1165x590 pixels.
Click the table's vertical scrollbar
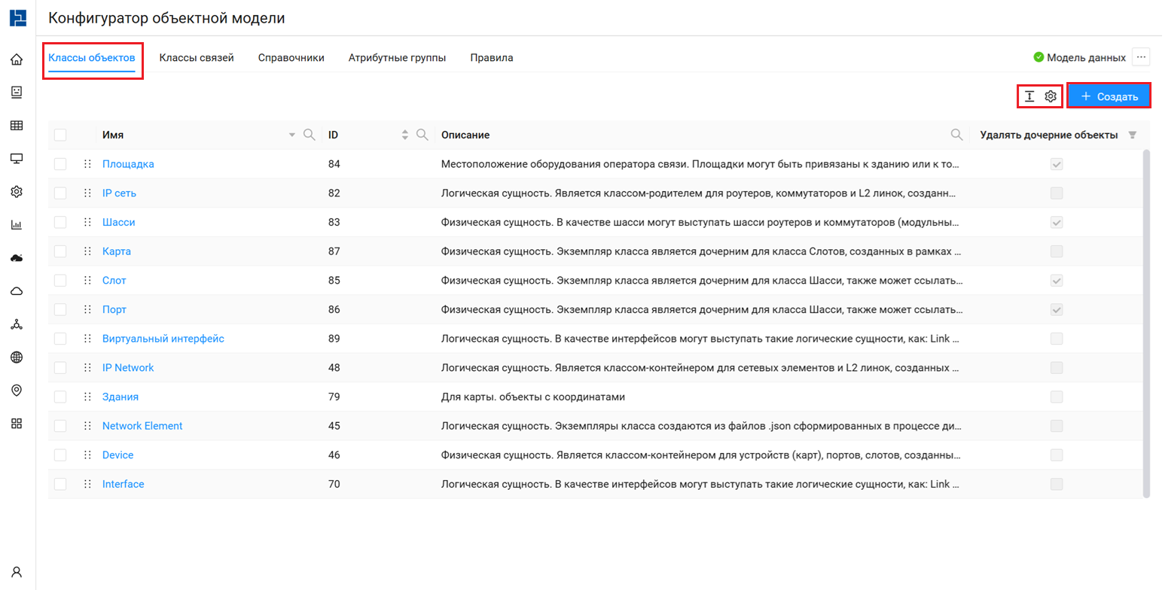click(x=1146, y=324)
